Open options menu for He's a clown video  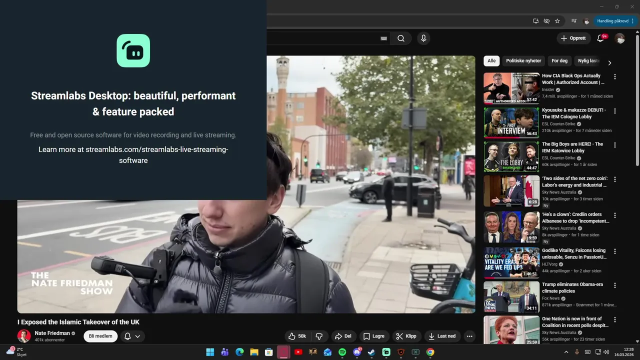click(x=615, y=215)
